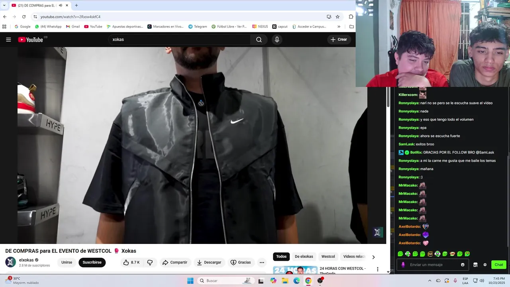Dislike the video with thumbs-down
Image resolution: width=510 pixels, height=287 pixels.
pos(150,262)
